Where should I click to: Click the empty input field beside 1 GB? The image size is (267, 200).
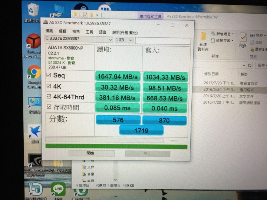[x=163, y=41]
